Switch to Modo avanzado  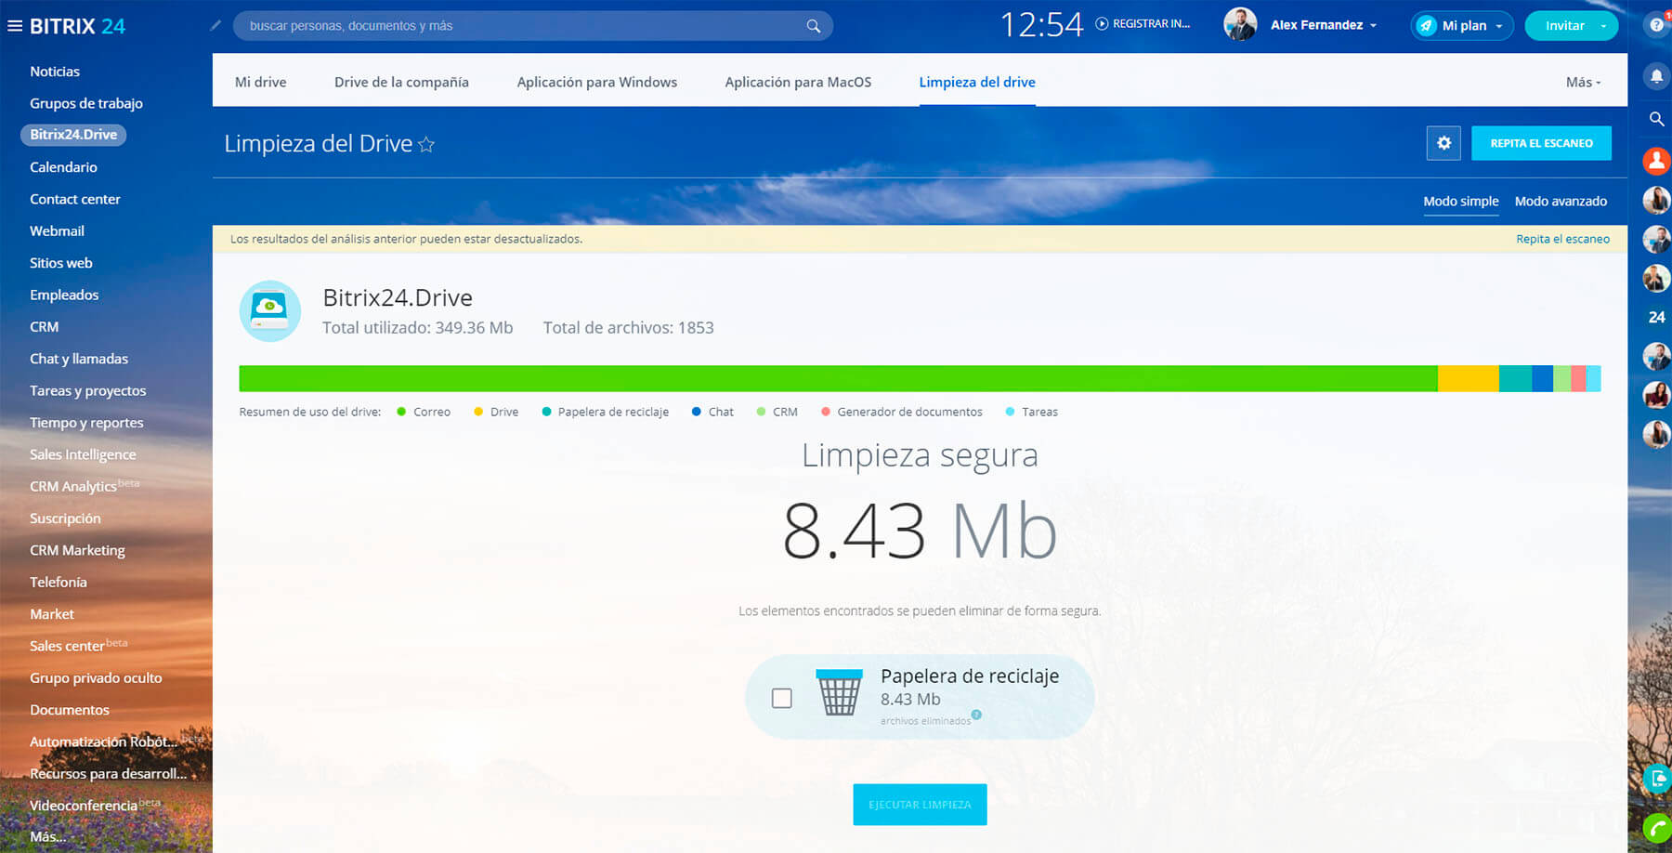[x=1561, y=201]
